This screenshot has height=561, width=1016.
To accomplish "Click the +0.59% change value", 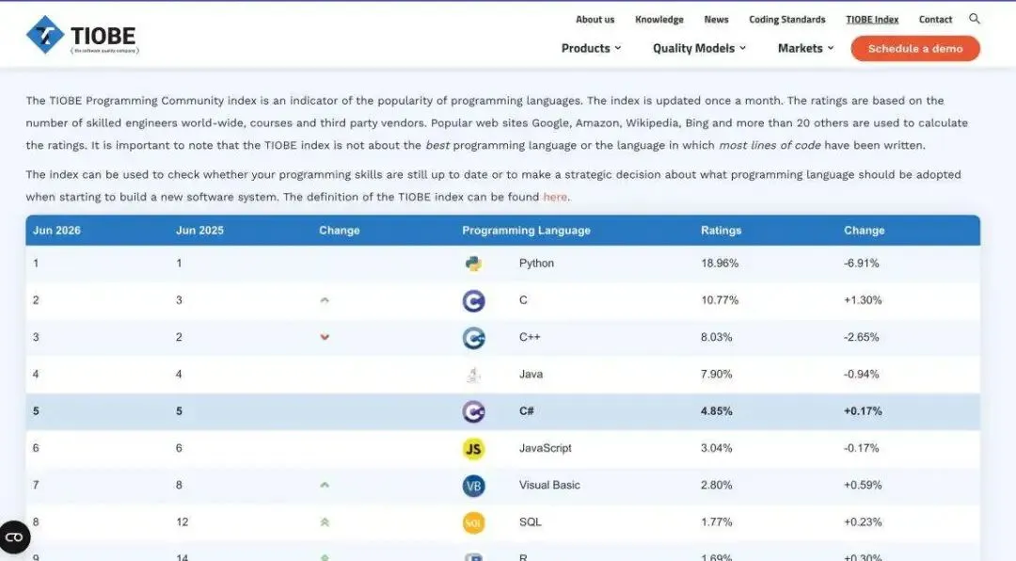I will coord(863,485).
